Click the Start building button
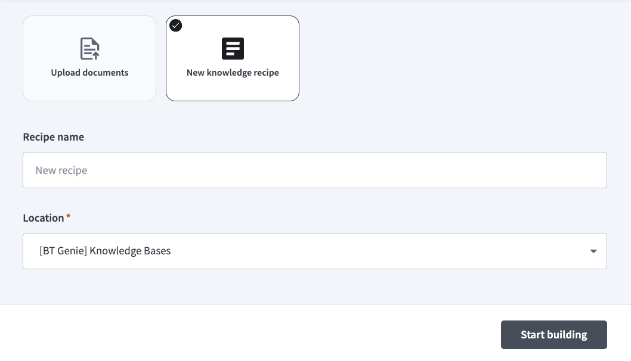 tap(554, 335)
